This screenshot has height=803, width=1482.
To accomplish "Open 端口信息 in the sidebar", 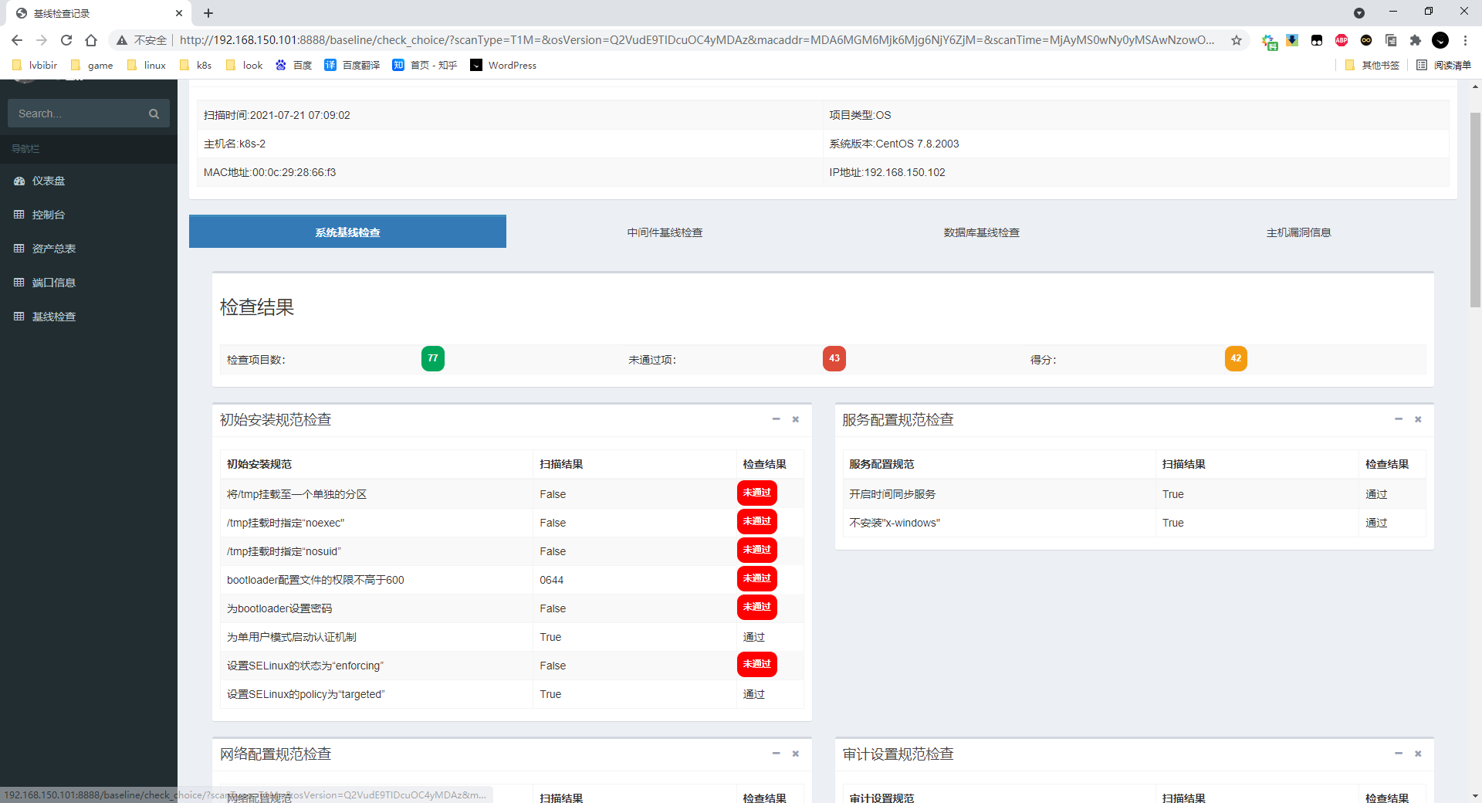I will 53,283.
